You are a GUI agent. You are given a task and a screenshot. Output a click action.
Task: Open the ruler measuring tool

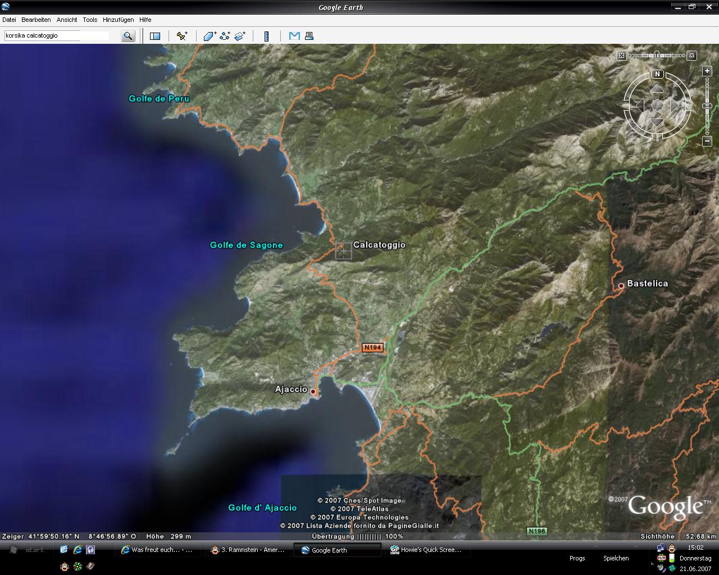click(x=266, y=36)
